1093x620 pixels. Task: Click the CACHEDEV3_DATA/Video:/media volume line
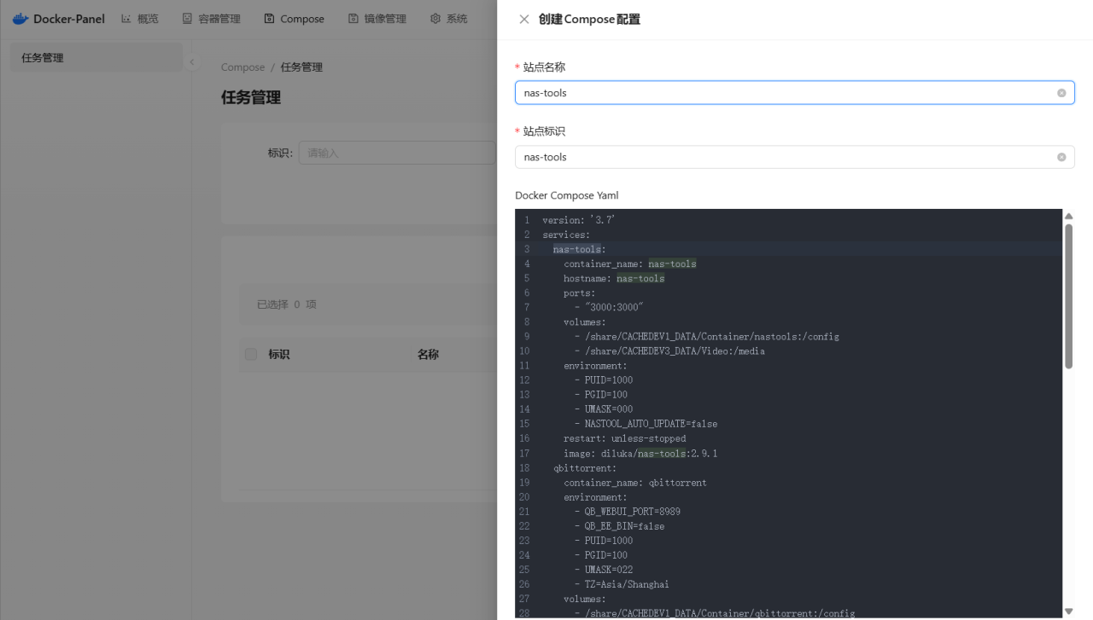669,351
